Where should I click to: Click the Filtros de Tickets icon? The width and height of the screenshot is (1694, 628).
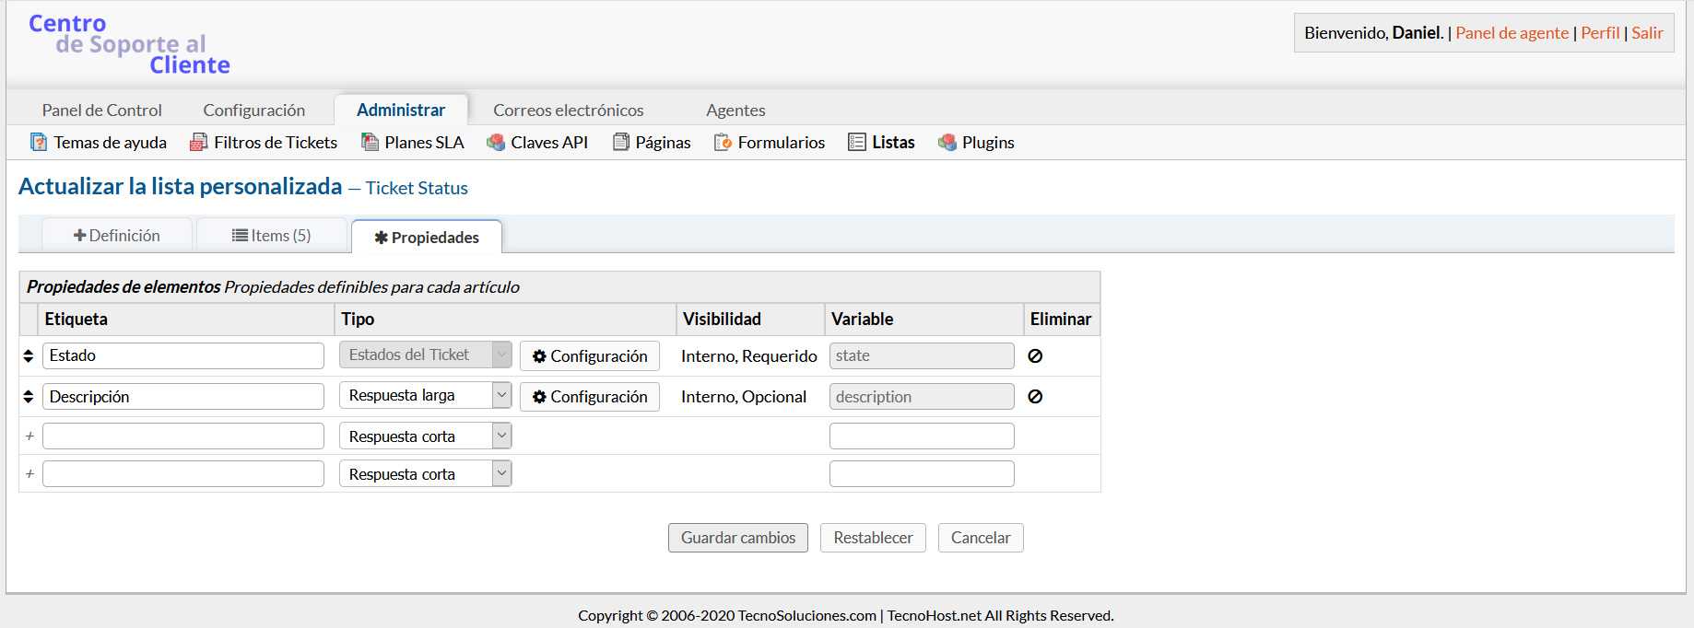198,143
